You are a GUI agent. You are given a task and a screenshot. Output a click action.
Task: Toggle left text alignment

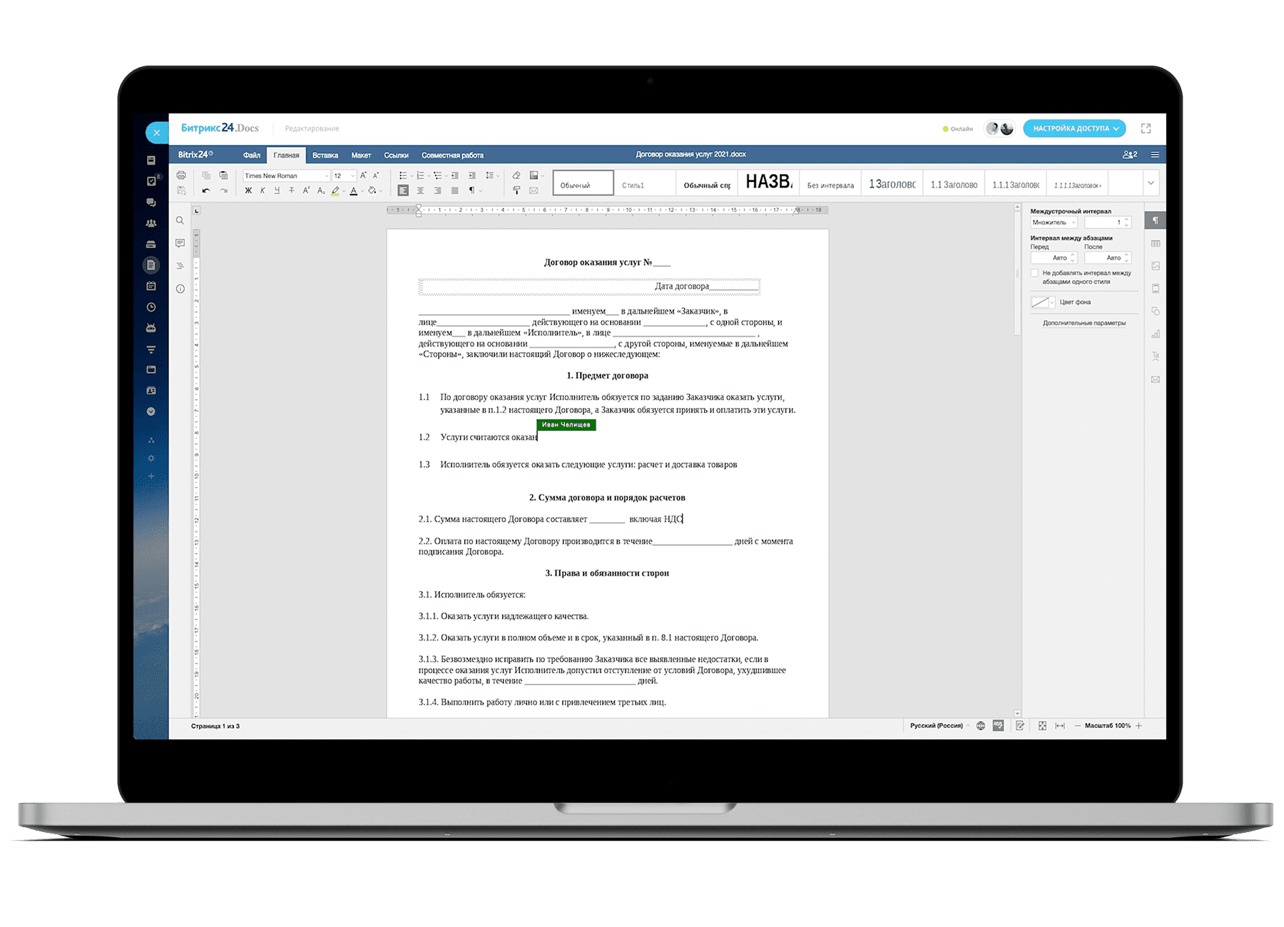(403, 190)
